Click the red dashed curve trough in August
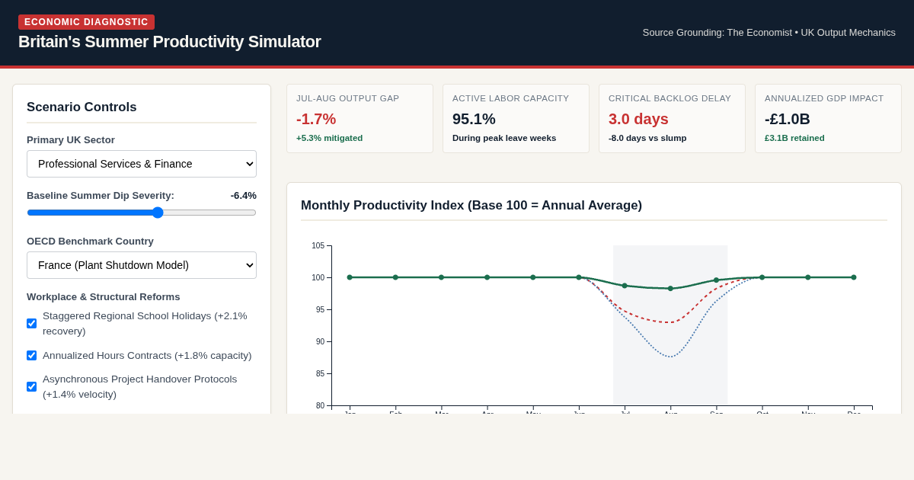The width and height of the screenshot is (914, 480). pyautogui.click(x=669, y=322)
